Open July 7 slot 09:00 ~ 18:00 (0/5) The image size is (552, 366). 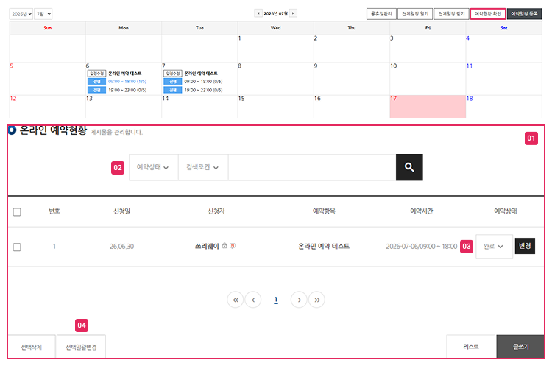tap(203, 81)
